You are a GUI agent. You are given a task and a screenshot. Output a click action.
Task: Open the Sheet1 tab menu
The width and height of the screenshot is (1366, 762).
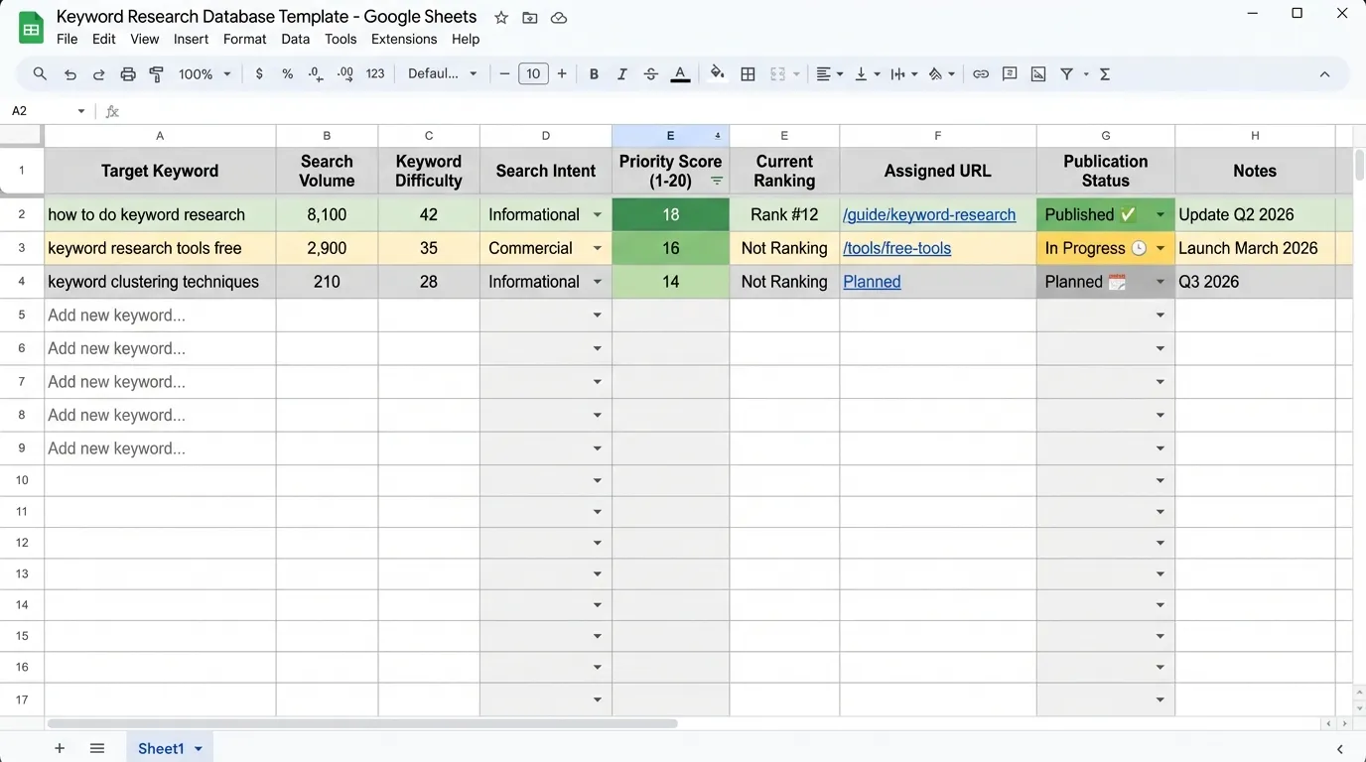click(198, 748)
